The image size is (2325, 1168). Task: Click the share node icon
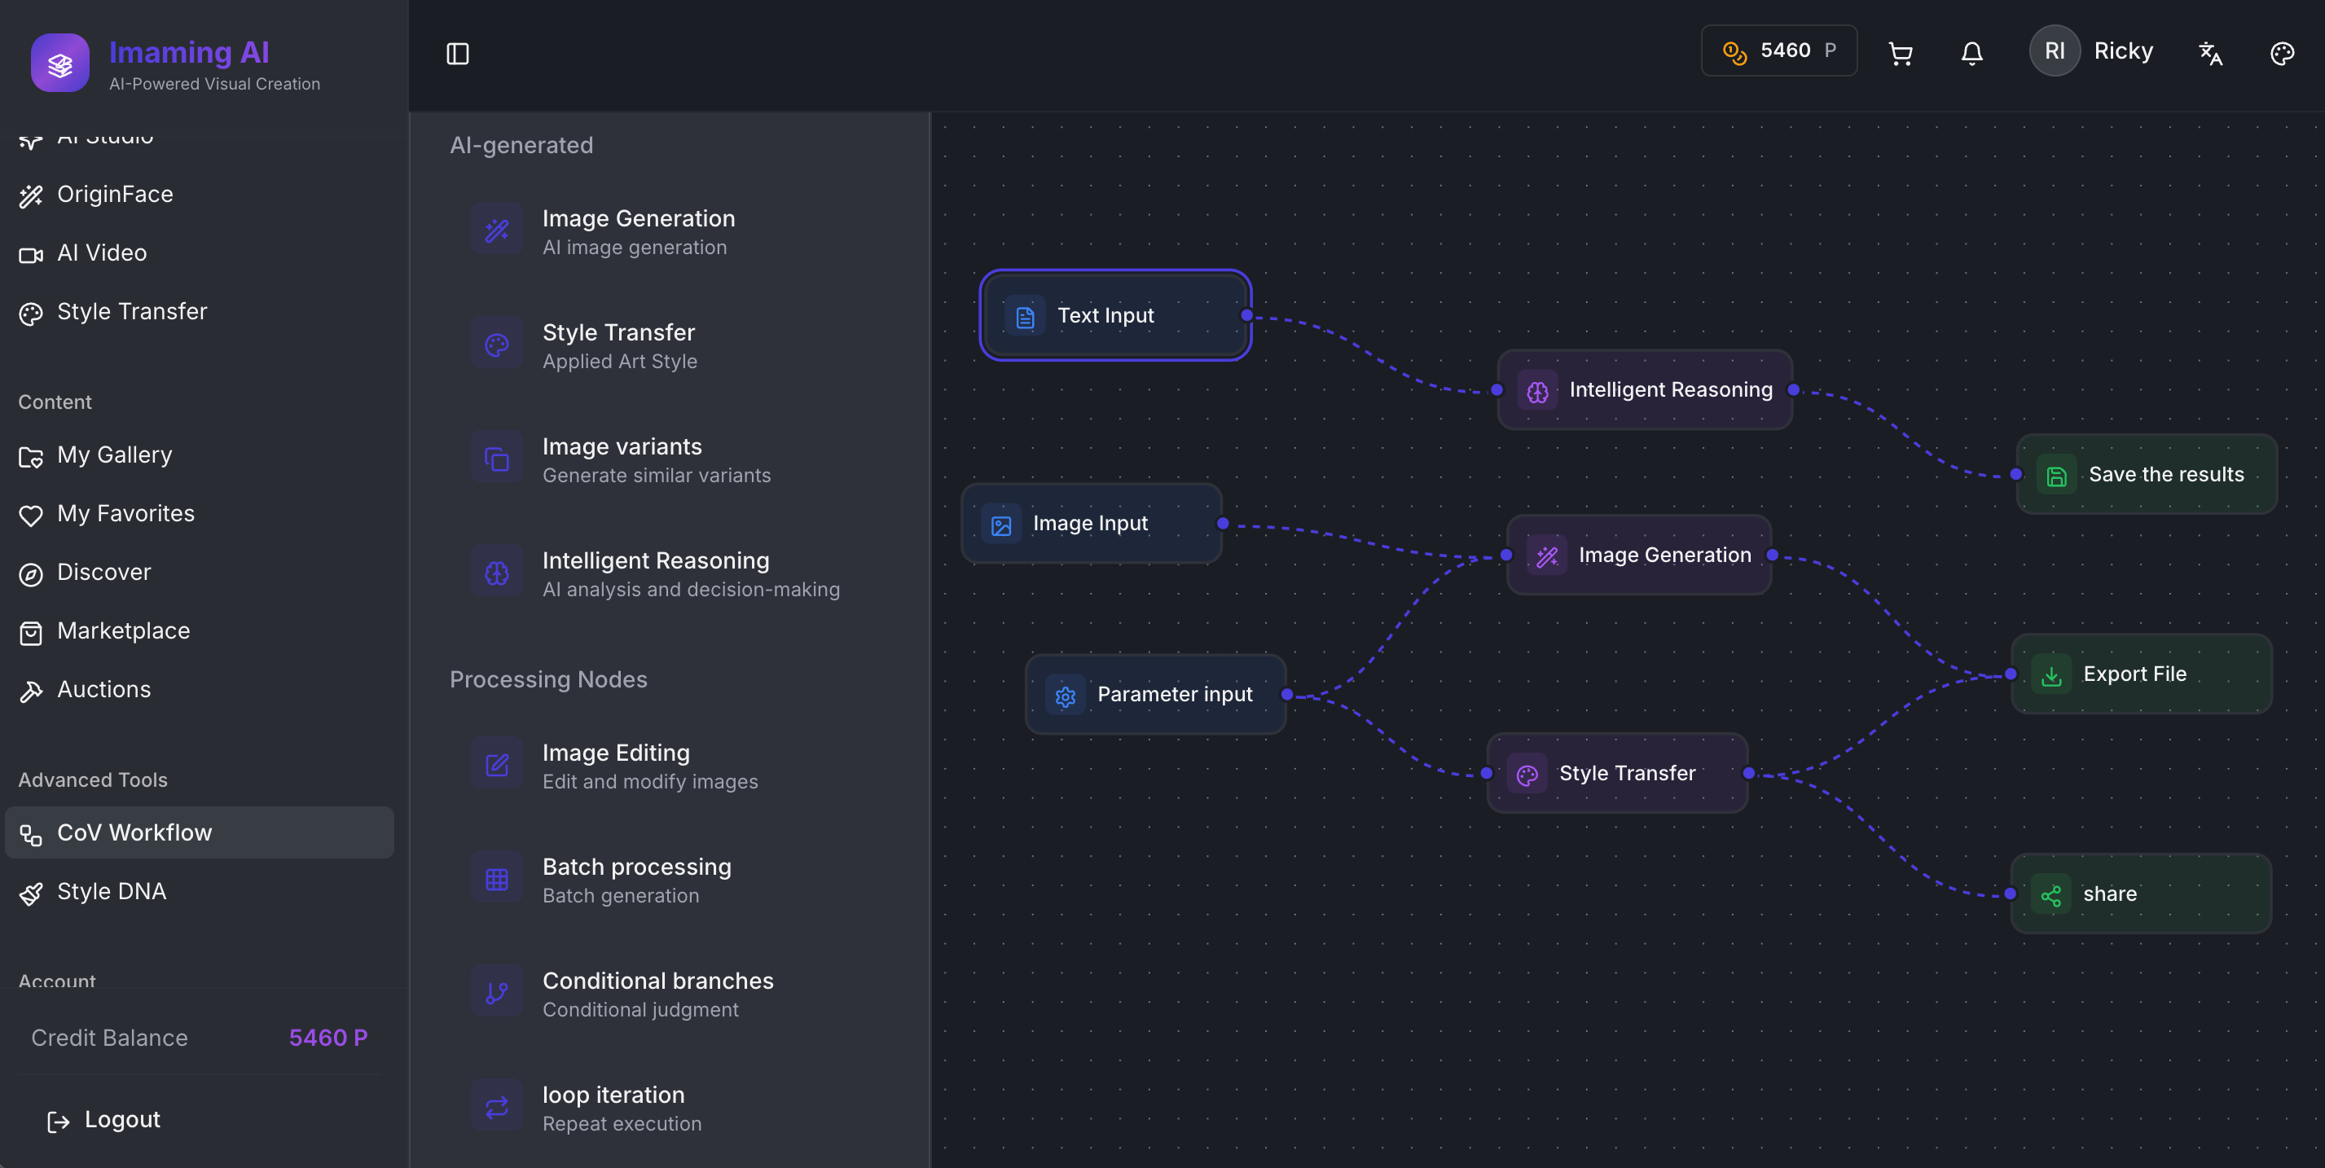[2050, 894]
